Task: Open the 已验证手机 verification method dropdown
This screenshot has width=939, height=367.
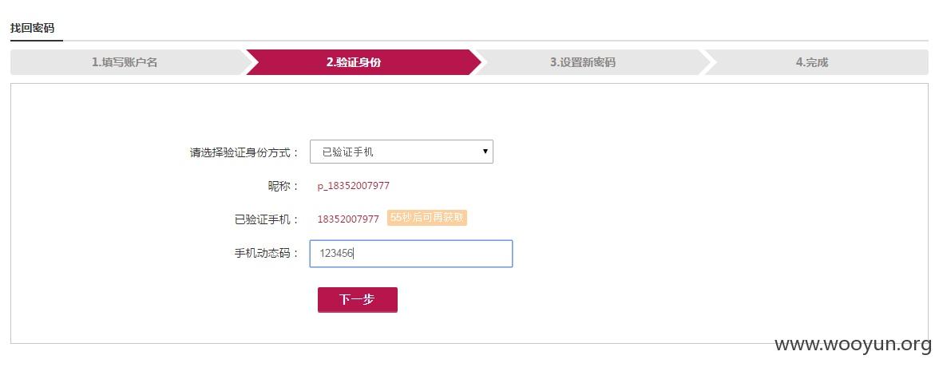Action: [x=401, y=152]
